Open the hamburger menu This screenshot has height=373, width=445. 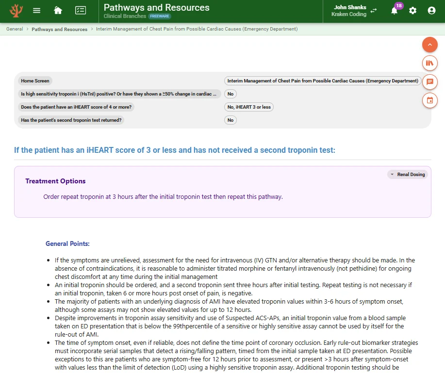click(36, 11)
